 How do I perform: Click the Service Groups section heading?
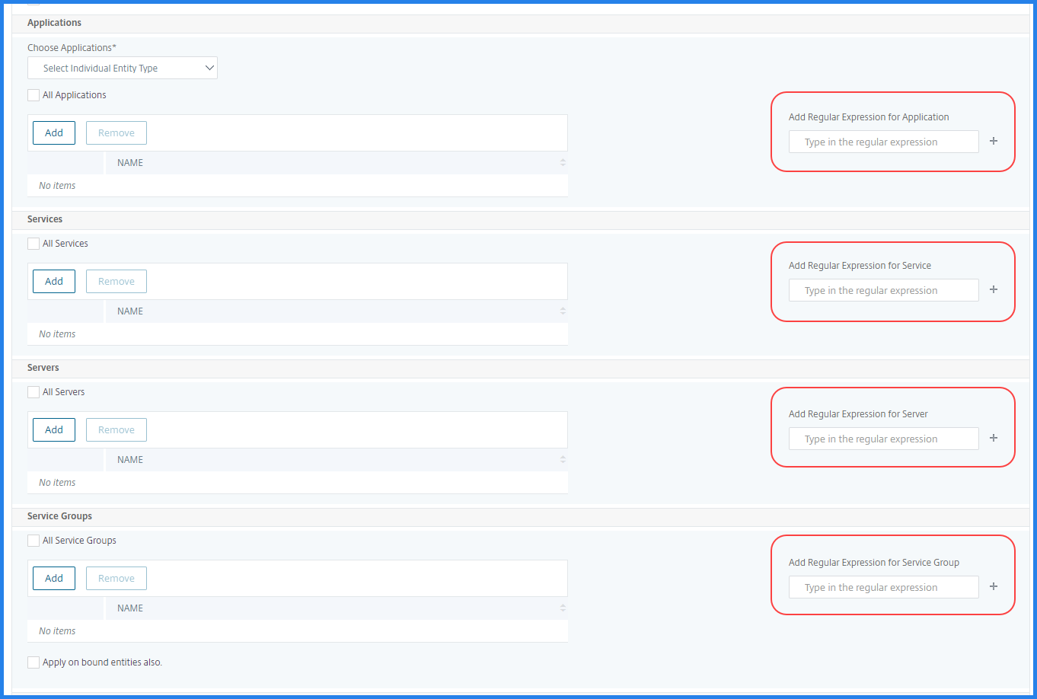59,515
